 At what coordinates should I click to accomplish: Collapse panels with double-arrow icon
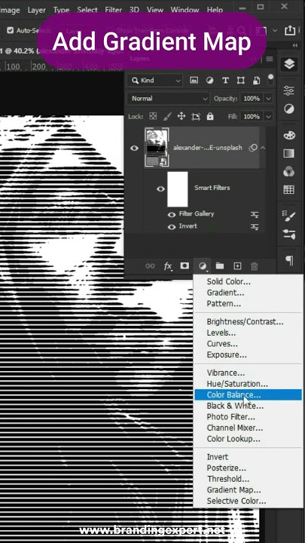295,46
